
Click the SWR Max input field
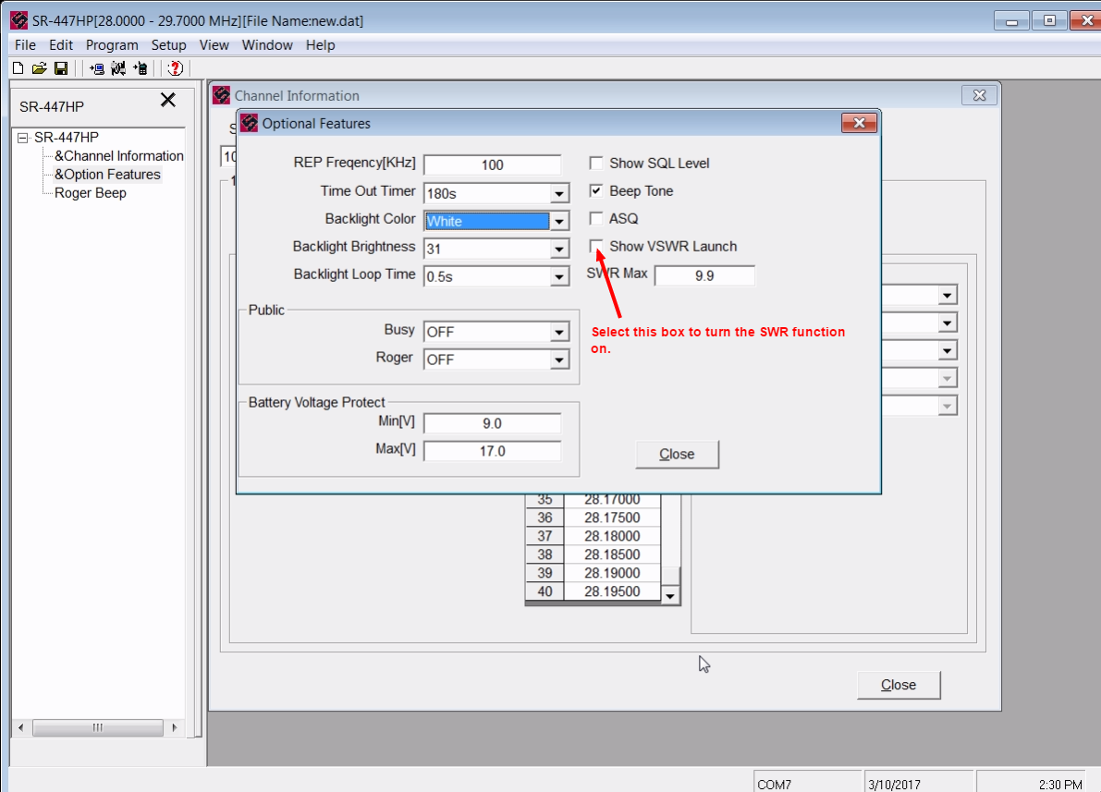coord(704,276)
